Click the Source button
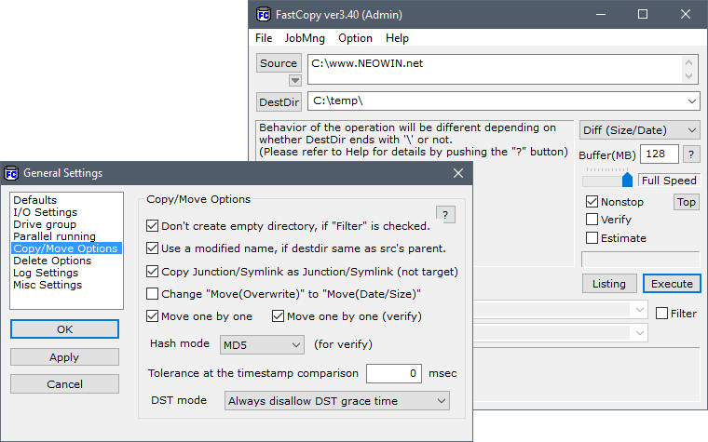Screen dimensions: 708x442 [x=279, y=63]
